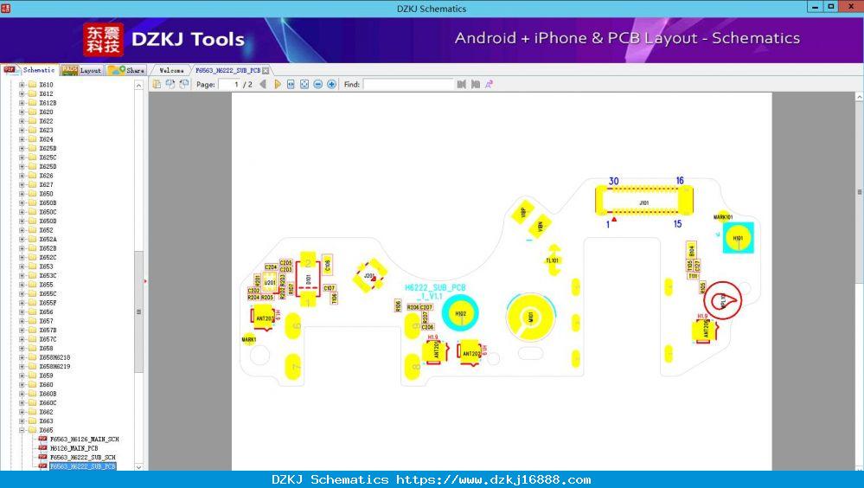Screen dimensions: 864x488
Task: Collapse the X665 folder node
Action: (22, 430)
